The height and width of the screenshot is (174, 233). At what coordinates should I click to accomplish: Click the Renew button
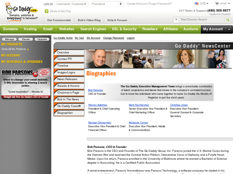26,39
